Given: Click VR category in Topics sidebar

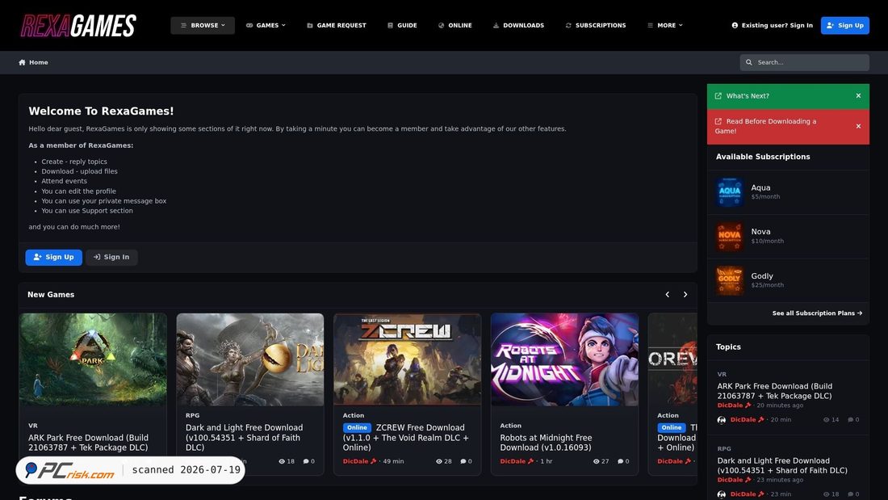Looking at the screenshot, I should click(x=722, y=375).
